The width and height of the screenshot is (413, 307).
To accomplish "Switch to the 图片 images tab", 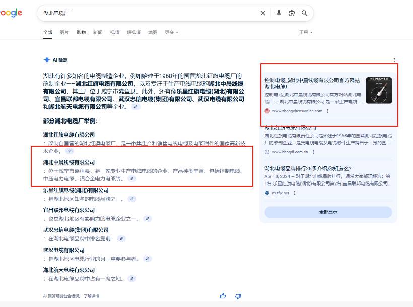I will [64, 32].
